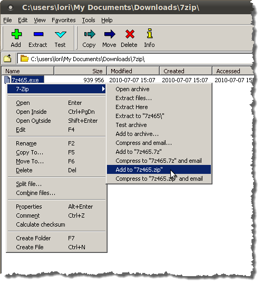
Task: Select Extract to "7z465\" option
Action: (159, 116)
